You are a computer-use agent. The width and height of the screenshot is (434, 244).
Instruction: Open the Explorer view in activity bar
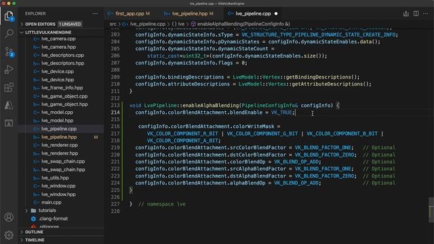click(9, 16)
